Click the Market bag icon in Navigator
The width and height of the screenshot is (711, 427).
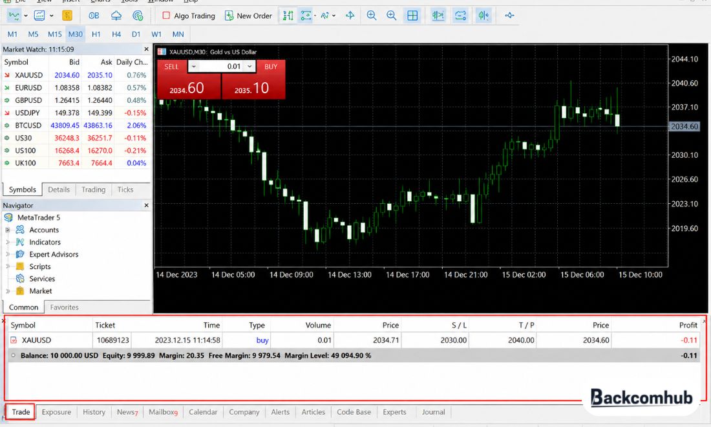(20, 291)
